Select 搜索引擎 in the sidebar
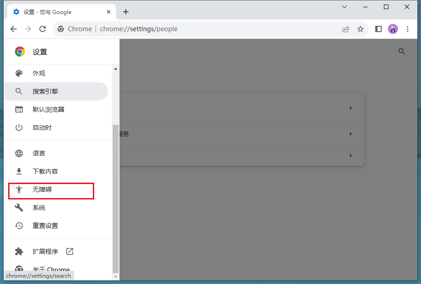Screen dimensions: 421x284 (56, 91)
